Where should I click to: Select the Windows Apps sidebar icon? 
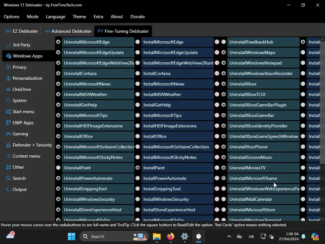pyautogui.click(x=9, y=56)
